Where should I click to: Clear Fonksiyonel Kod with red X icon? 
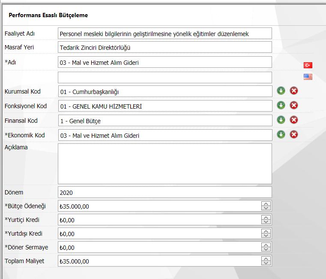pyautogui.click(x=294, y=105)
